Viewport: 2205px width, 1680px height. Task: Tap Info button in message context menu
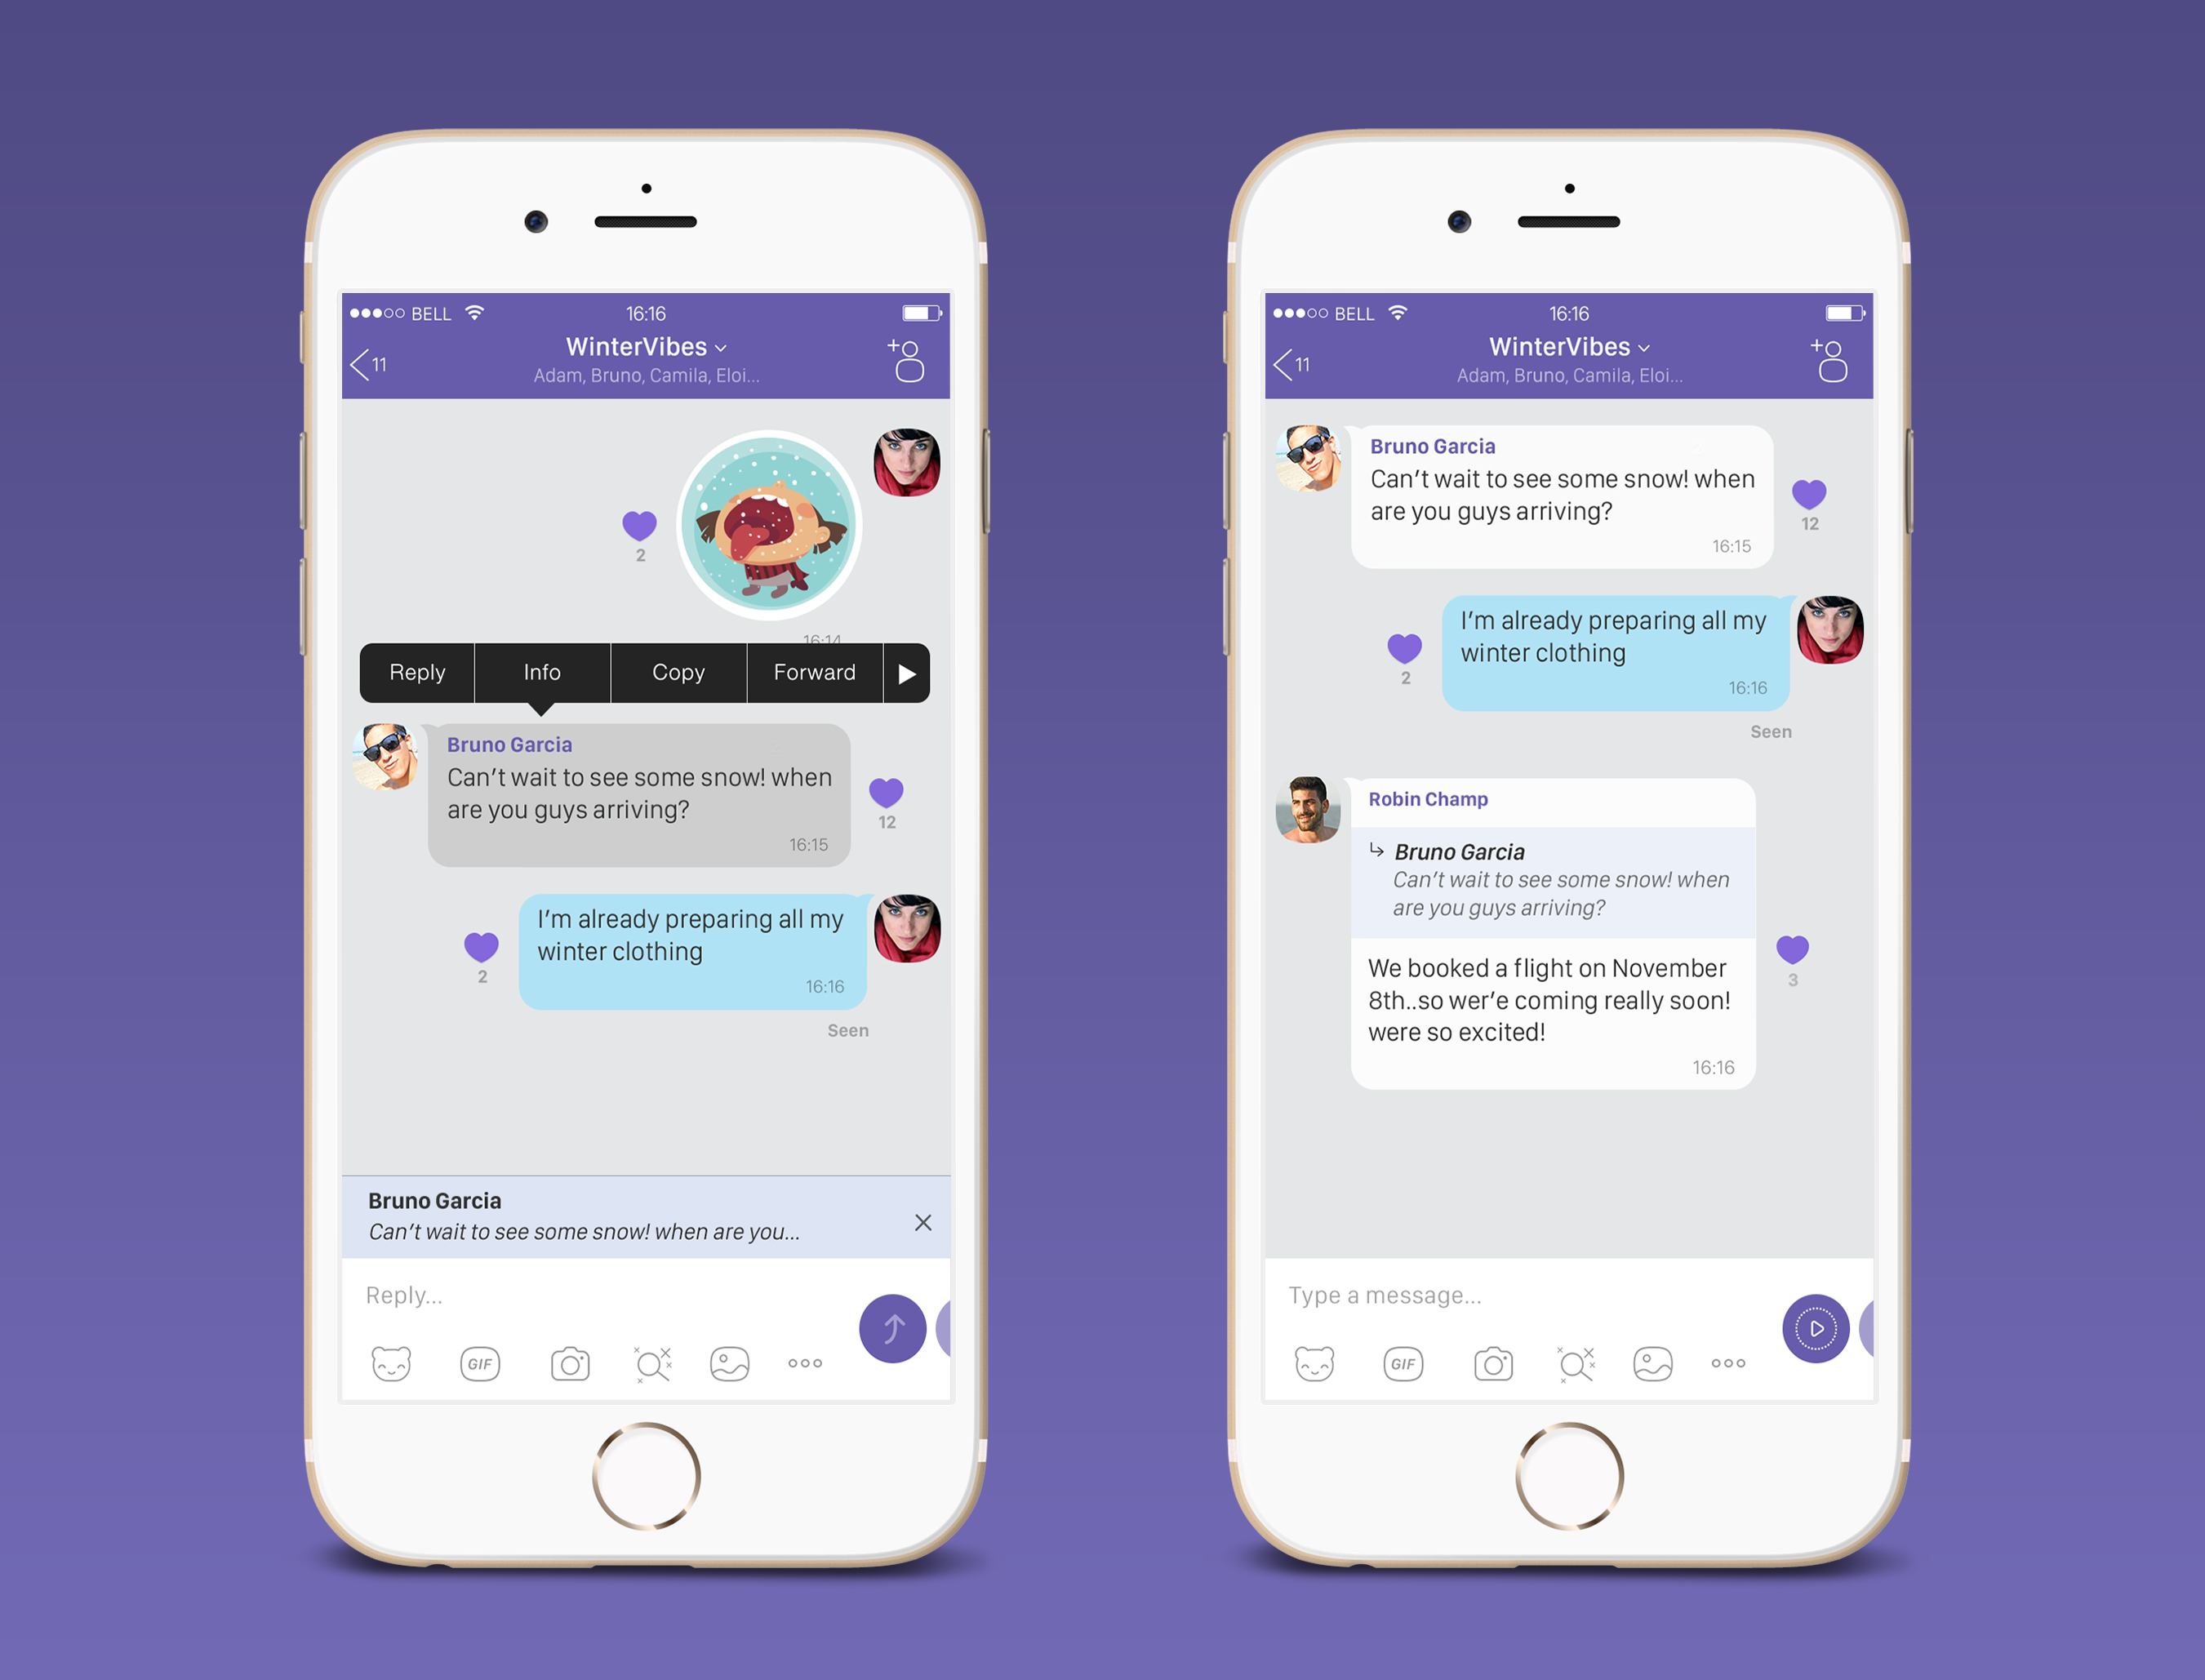point(541,673)
